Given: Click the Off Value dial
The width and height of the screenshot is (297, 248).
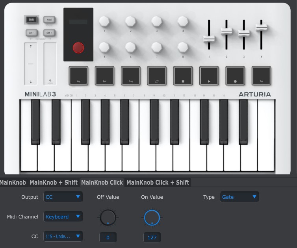Looking at the screenshot, I should 108,218.
